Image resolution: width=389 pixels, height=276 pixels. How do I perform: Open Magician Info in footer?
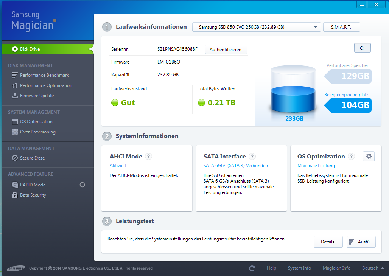tap(336, 268)
